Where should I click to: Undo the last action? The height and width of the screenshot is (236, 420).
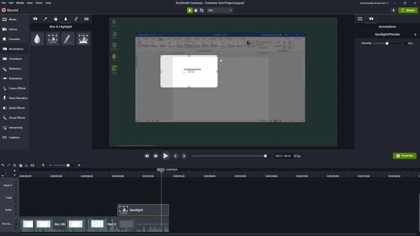click(3, 165)
